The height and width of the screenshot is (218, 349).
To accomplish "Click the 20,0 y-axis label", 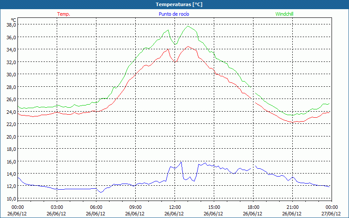I will click(x=11, y=136).
